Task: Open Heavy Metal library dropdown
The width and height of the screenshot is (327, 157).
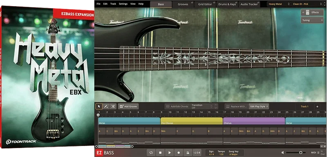Action: 279,4
